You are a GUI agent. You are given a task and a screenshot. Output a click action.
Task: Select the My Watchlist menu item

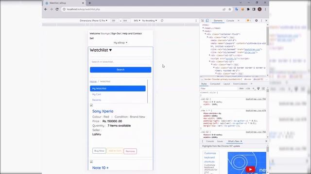(x=118, y=88)
